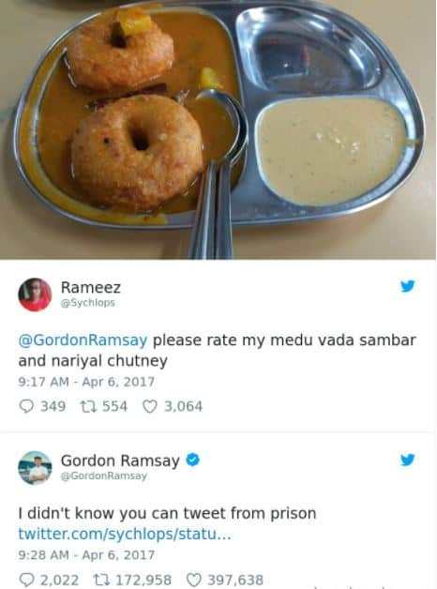
Task: Open the 9:28 AM - Apr 6, 2017 timestamp
Action: coord(86,555)
